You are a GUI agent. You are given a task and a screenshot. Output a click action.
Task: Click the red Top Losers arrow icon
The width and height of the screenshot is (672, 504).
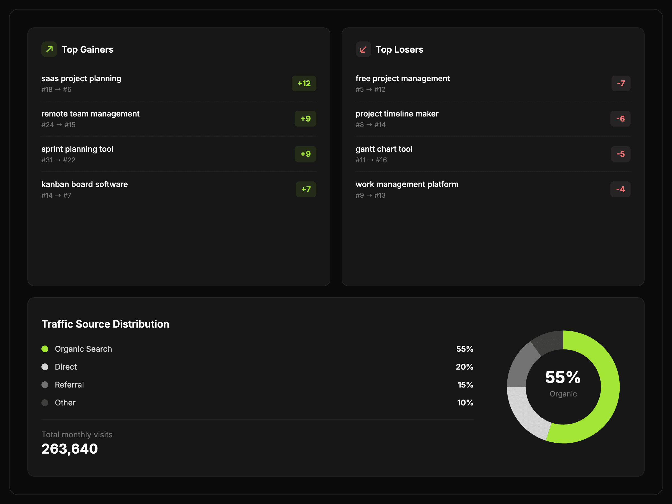point(363,49)
